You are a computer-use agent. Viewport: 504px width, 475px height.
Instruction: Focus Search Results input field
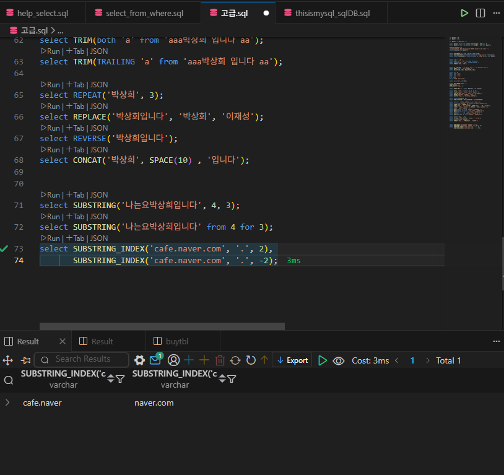(82, 360)
